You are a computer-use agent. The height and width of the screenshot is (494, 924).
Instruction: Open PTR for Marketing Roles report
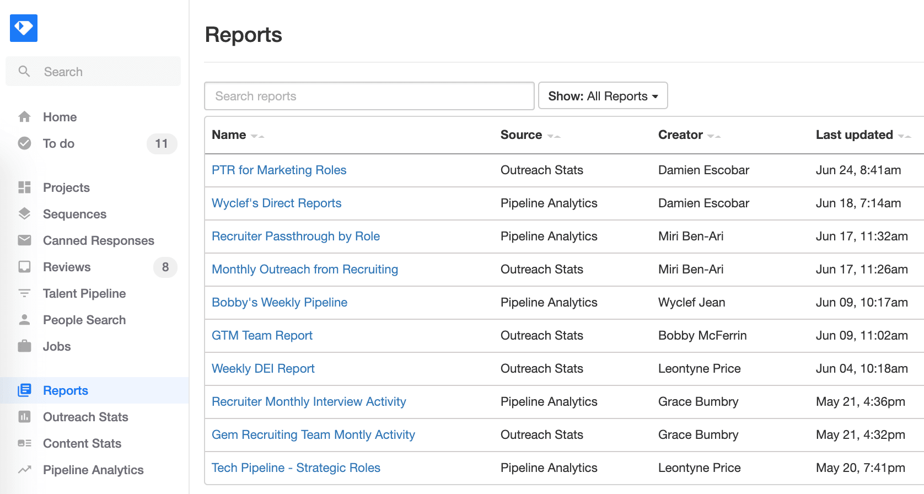point(279,170)
